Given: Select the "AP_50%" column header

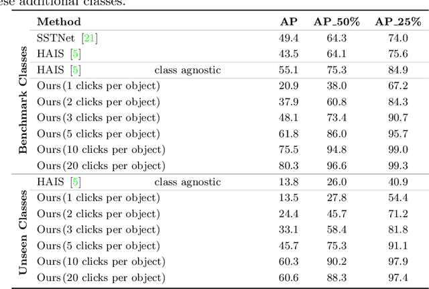Looking at the screenshot, I should click(x=336, y=22).
